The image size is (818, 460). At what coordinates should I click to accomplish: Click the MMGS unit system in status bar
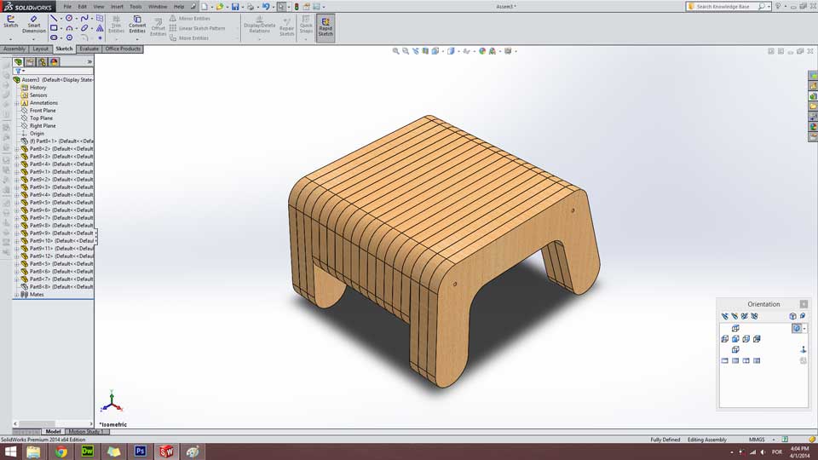tap(757, 440)
